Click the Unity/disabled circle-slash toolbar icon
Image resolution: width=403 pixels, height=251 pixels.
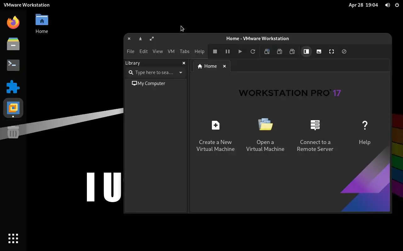coord(344,51)
